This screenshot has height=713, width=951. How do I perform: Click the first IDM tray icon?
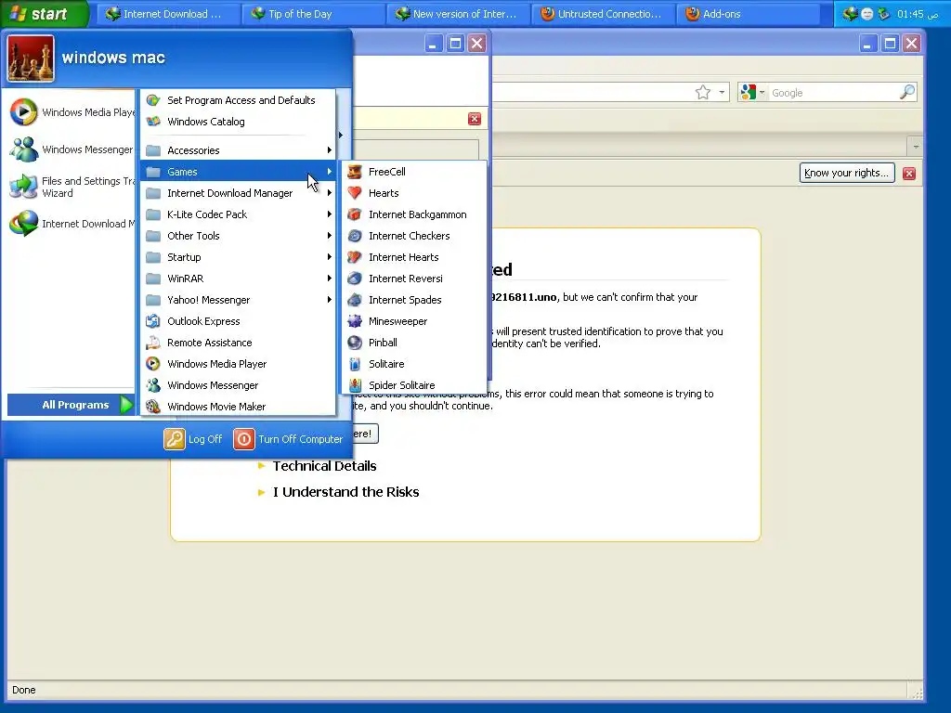point(851,13)
